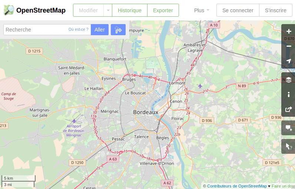This screenshot has height=189, width=295.
Task: Click the A 10 motorway shield
Action: point(214,25)
